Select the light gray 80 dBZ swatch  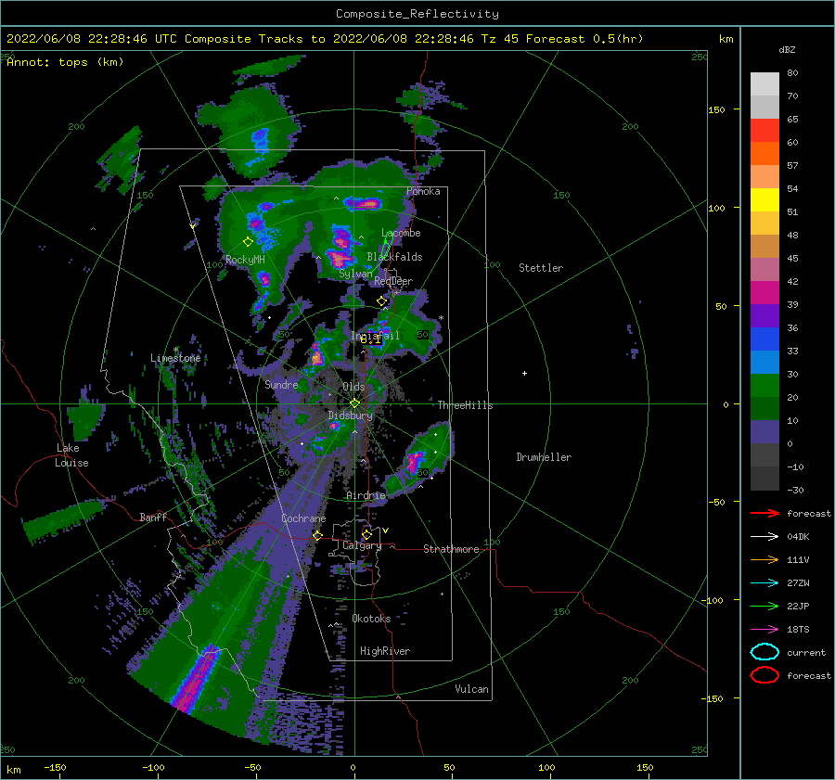click(764, 83)
